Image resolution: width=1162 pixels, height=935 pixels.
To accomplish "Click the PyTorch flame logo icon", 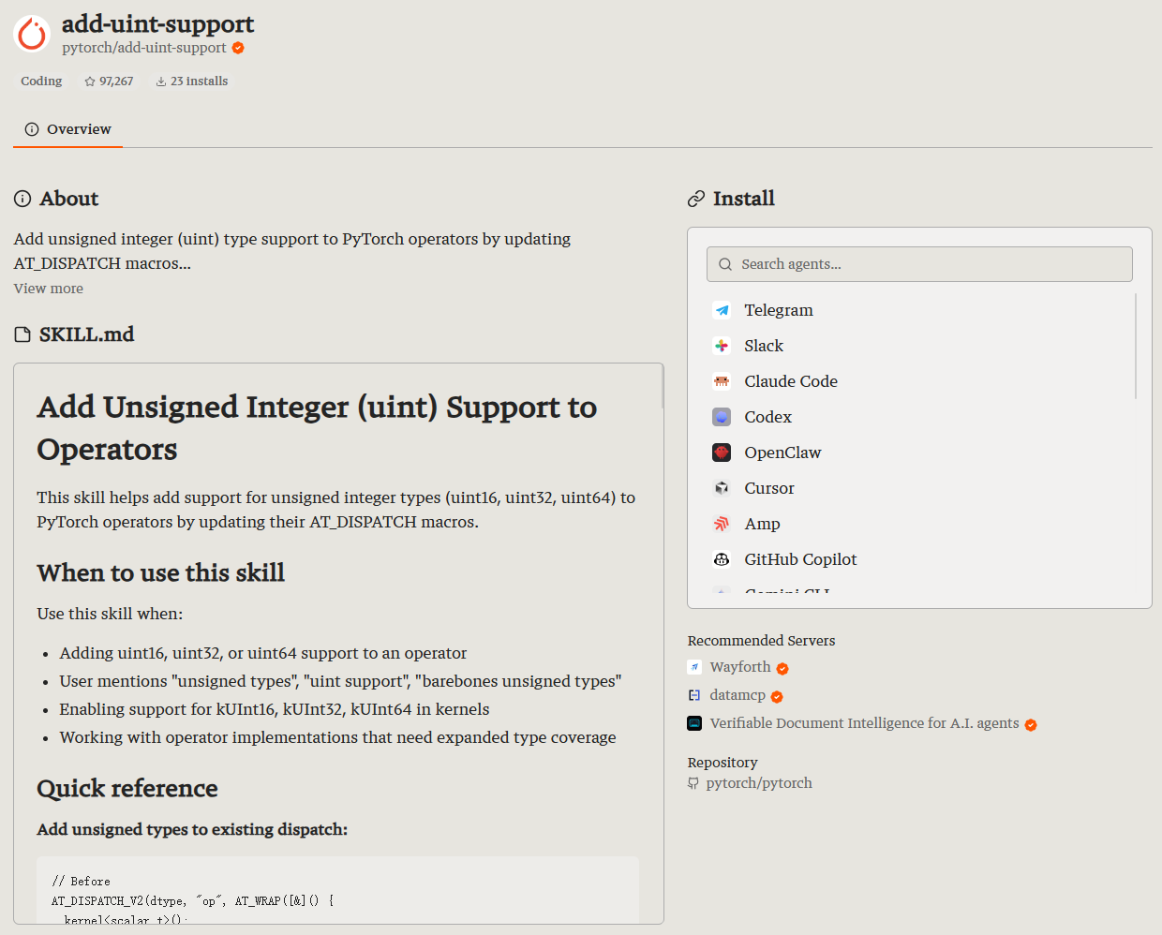I will [x=32, y=34].
